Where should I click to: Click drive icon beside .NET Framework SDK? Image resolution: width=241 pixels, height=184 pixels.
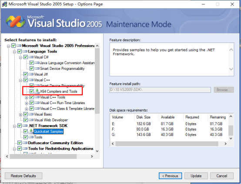25,126
